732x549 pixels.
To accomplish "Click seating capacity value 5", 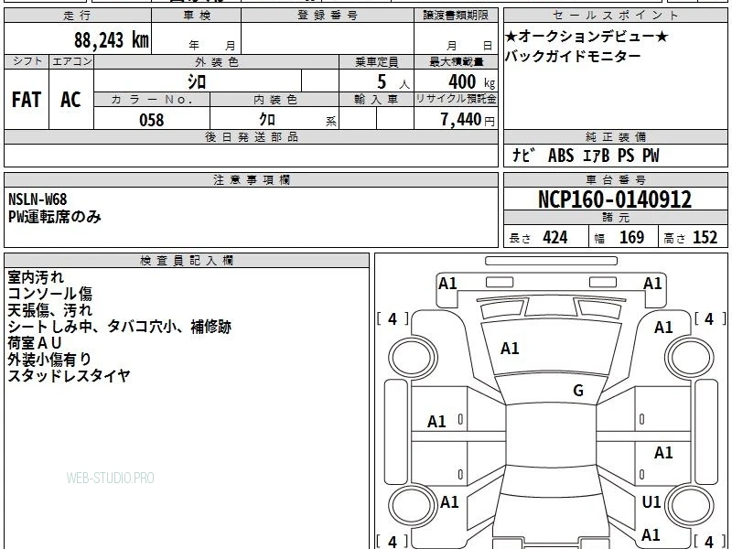I will pos(382,81).
